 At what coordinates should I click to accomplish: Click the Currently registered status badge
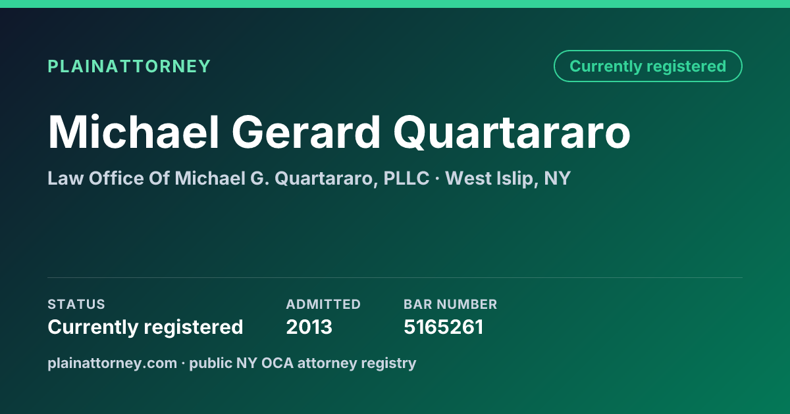click(648, 66)
